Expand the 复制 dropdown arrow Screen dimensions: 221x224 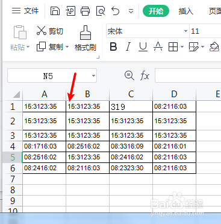67,47
